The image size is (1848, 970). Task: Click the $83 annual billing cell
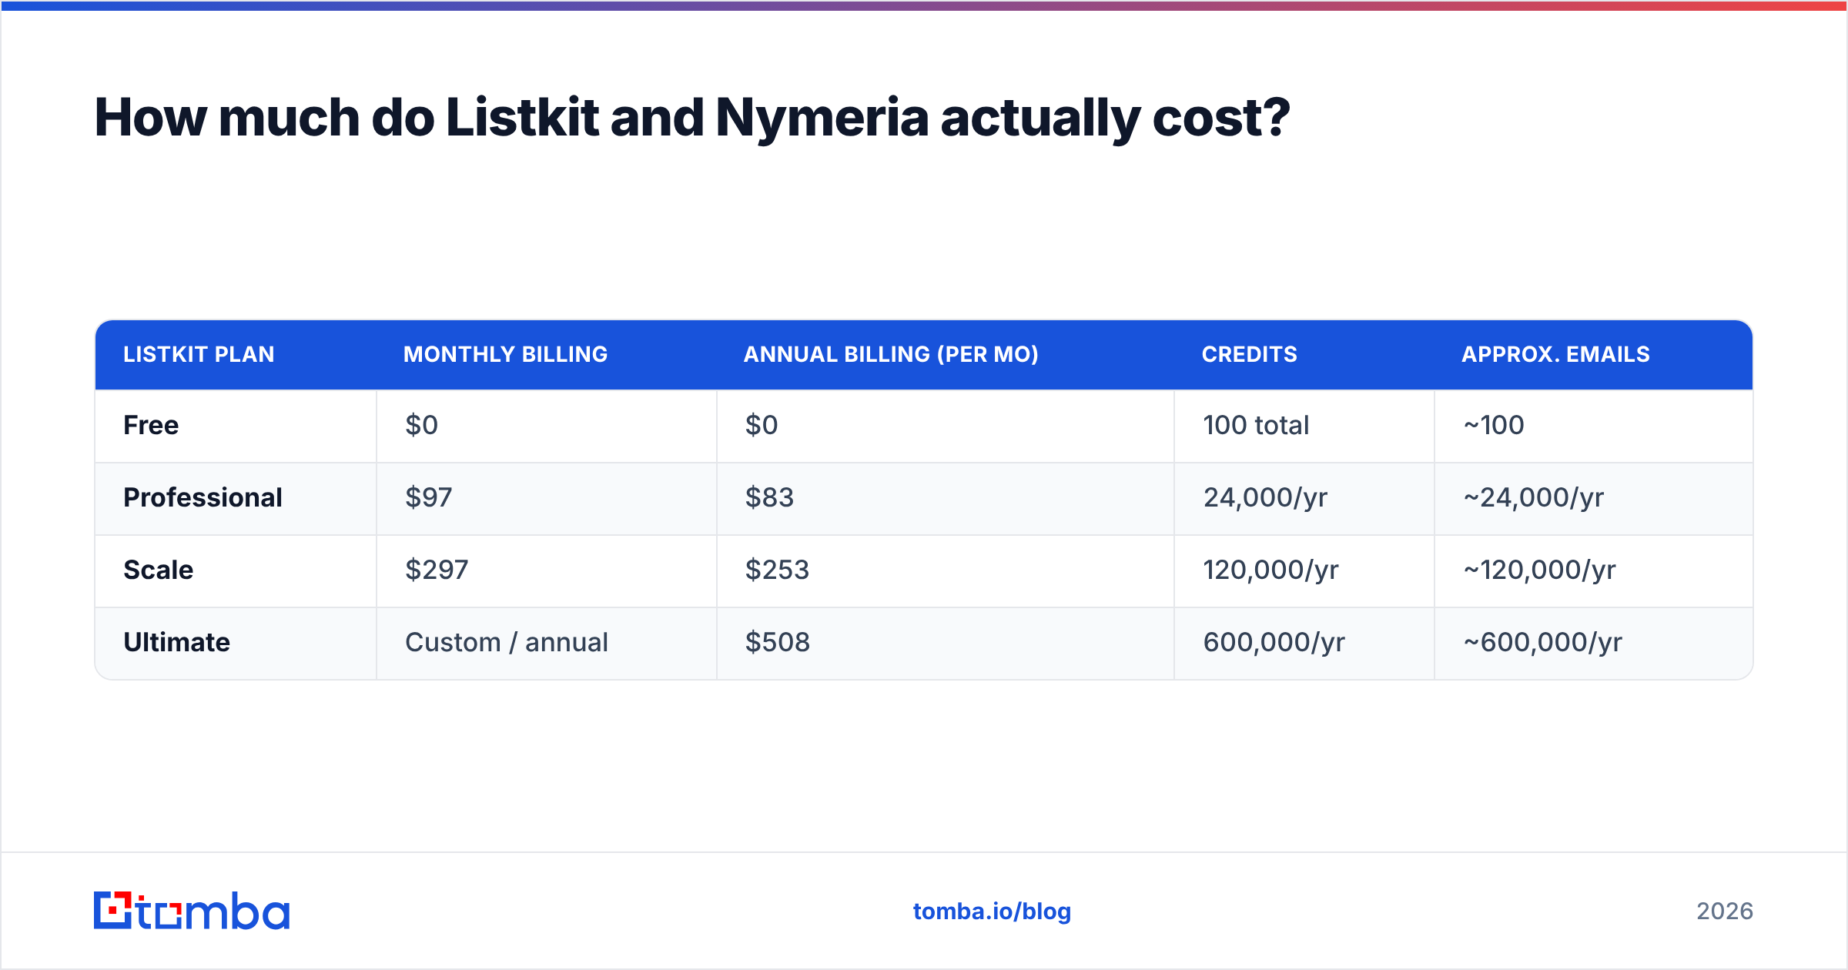(x=946, y=498)
